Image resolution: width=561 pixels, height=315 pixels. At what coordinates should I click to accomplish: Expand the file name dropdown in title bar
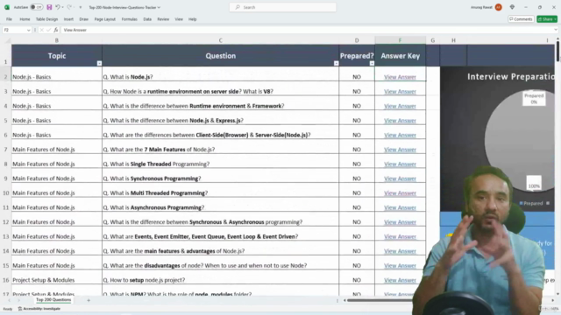click(159, 7)
